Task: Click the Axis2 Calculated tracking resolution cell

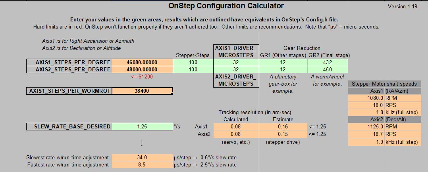Action: [x=236, y=134]
